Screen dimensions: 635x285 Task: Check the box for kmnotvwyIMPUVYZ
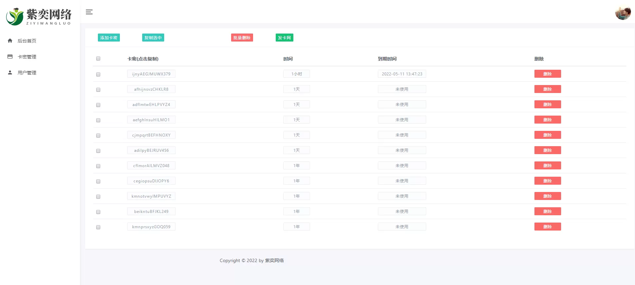tap(98, 197)
